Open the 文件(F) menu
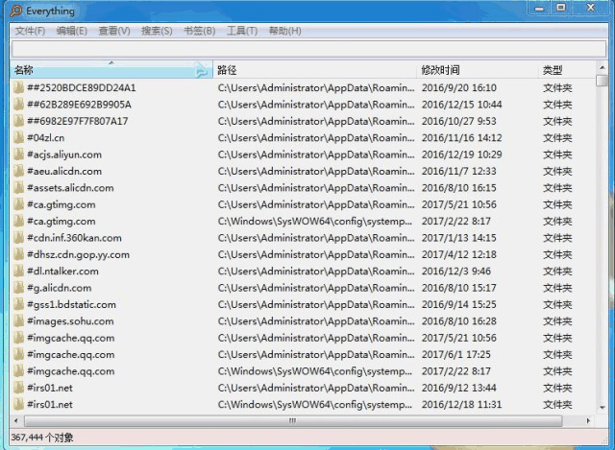 pos(30,31)
